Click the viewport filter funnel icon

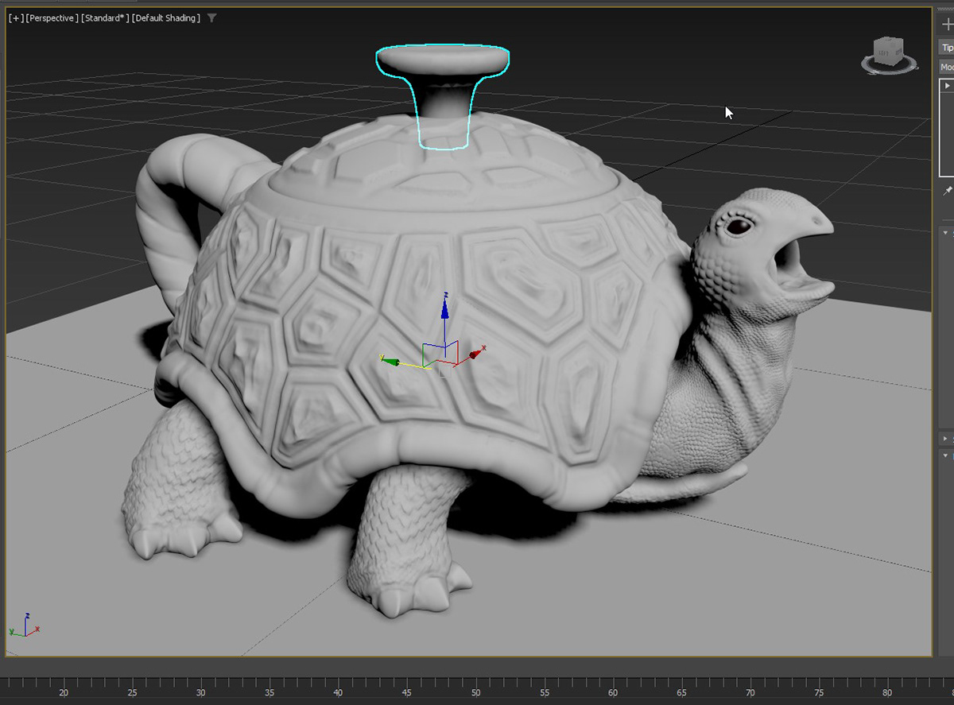pyautogui.click(x=211, y=18)
